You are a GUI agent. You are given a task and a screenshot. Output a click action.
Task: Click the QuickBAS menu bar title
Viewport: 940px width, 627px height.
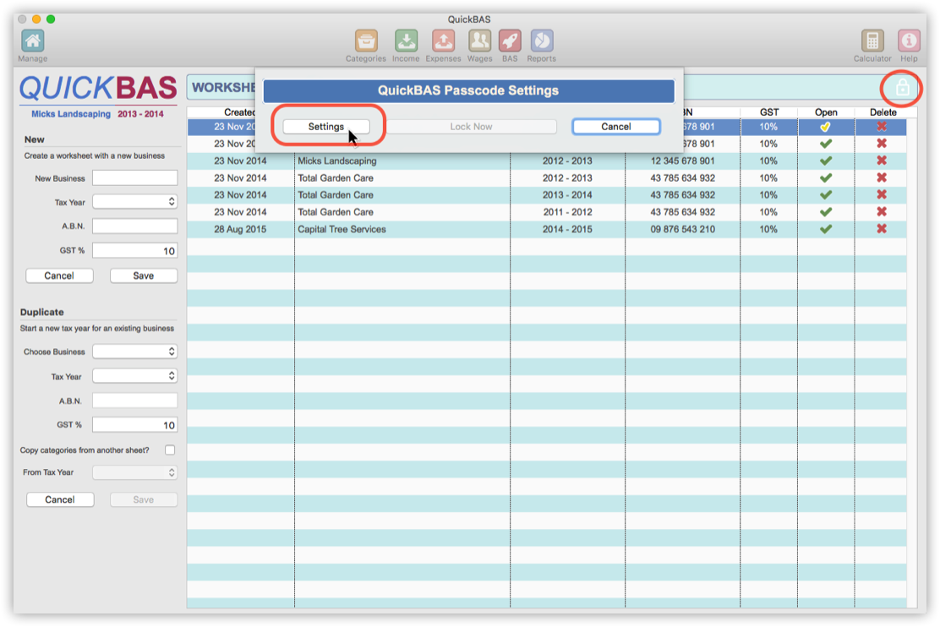[469, 19]
